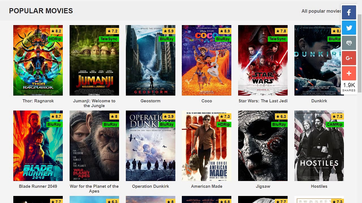362x203 pixels.
Task: Click the Geostorm title link
Action: (150, 101)
